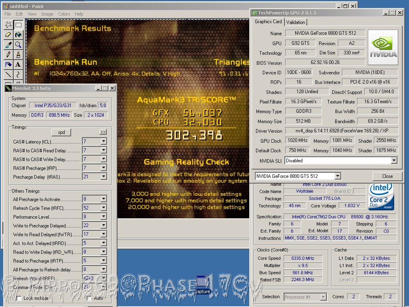Open the Refresh Cycle Time (tRFC) dropdown
The height and width of the screenshot is (307, 409).
103,208
